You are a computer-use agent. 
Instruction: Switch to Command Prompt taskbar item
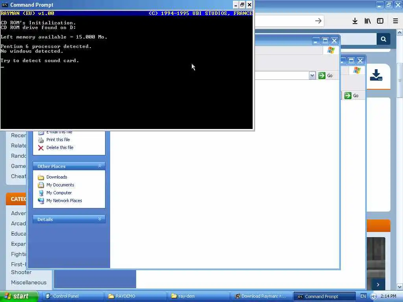[x=324, y=296]
